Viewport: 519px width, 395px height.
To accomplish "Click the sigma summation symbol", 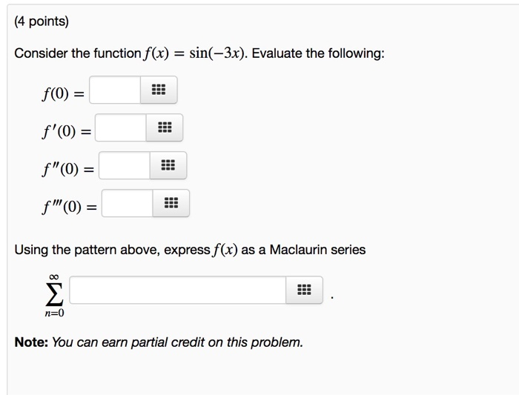I will tap(55, 294).
